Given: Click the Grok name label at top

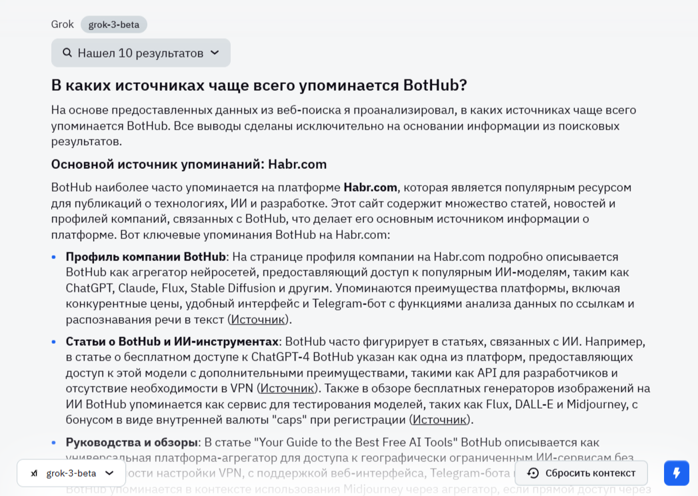Looking at the screenshot, I should 63,24.
